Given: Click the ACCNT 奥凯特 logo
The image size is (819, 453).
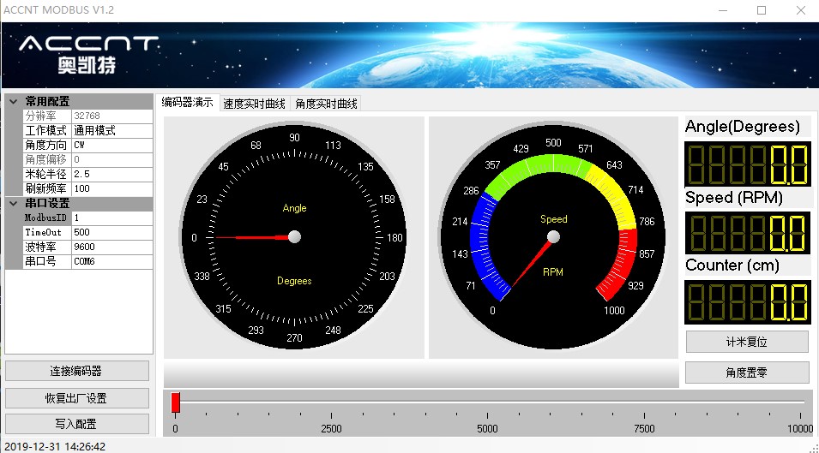Looking at the screenshot, I should pyautogui.click(x=88, y=54).
